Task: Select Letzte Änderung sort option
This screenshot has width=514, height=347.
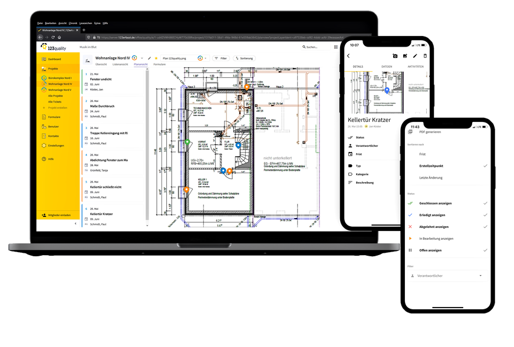Action: 431,177
